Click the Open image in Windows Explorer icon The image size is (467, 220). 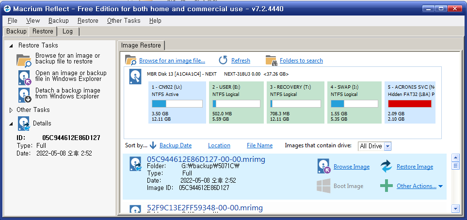click(24, 77)
